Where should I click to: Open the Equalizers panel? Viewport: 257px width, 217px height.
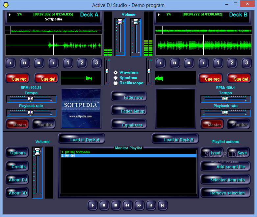[129, 124]
